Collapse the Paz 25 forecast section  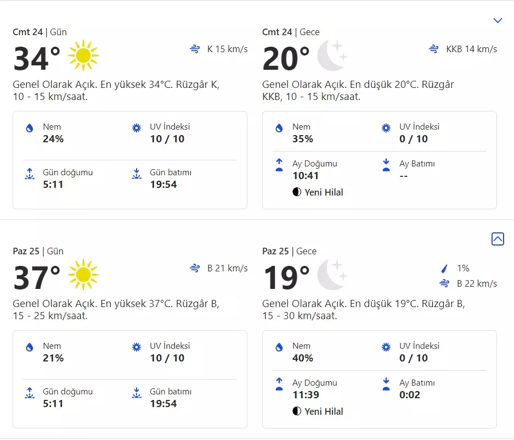coord(498,239)
